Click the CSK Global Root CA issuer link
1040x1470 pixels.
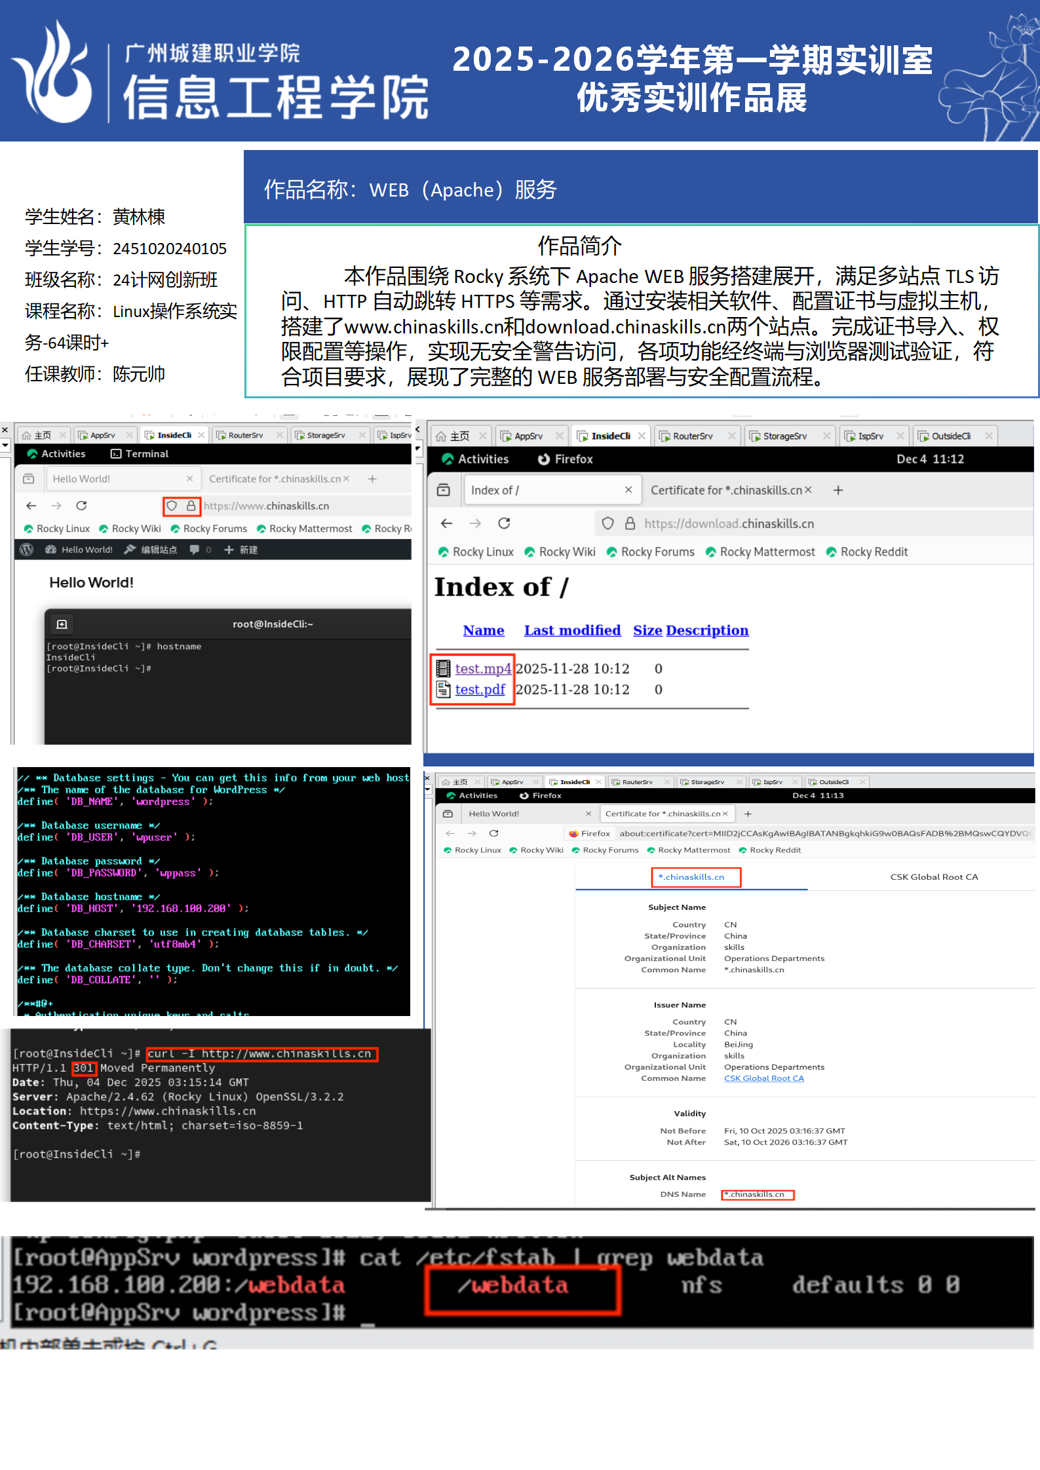pyautogui.click(x=763, y=1078)
